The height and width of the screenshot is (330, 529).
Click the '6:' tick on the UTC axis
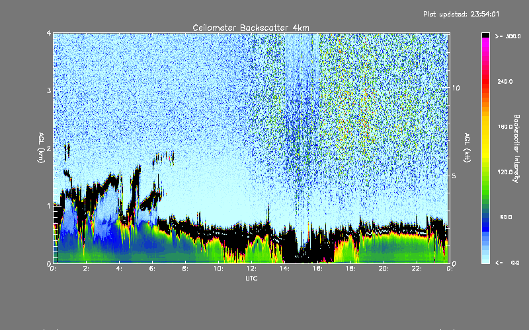point(153,269)
